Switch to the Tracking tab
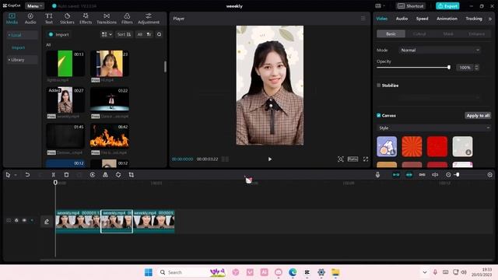The width and height of the screenshot is (498, 280). pyautogui.click(x=474, y=19)
